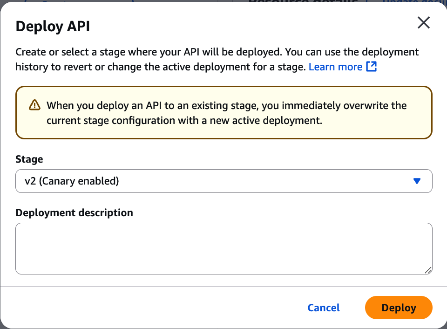Screen dimensions: 447x329
Task: Click the yellow overwrite warning banner
Action: pos(223,112)
